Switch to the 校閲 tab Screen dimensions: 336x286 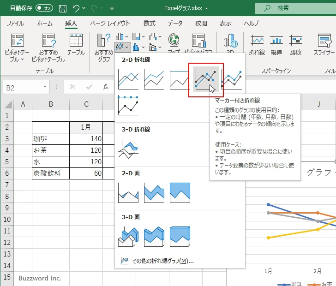pos(201,23)
